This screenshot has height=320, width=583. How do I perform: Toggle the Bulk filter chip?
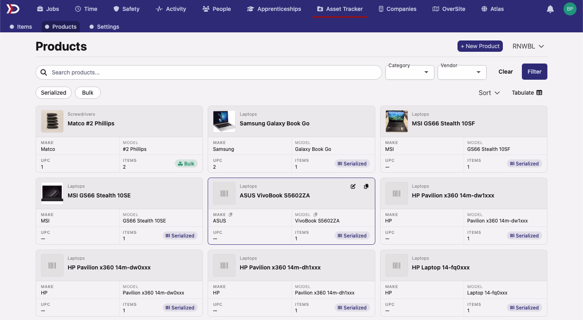click(x=88, y=93)
